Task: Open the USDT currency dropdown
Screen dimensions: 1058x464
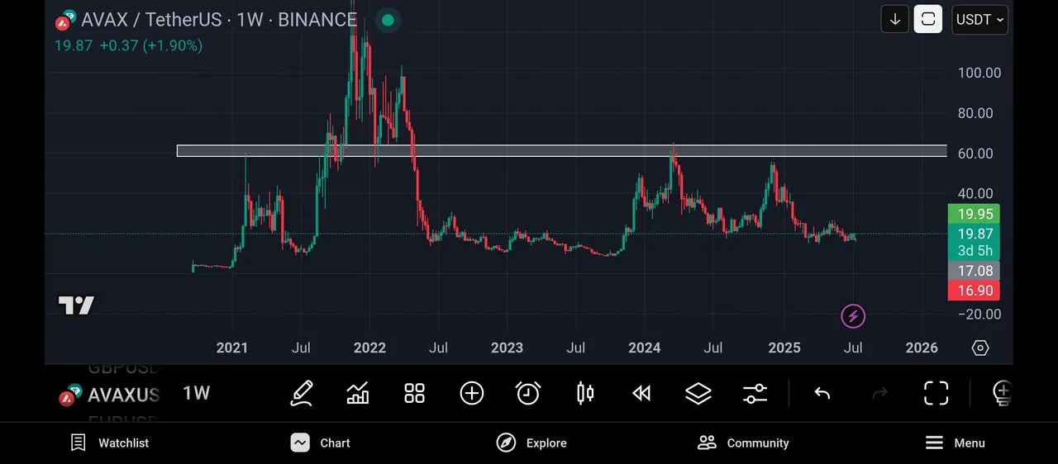Action: point(980,19)
